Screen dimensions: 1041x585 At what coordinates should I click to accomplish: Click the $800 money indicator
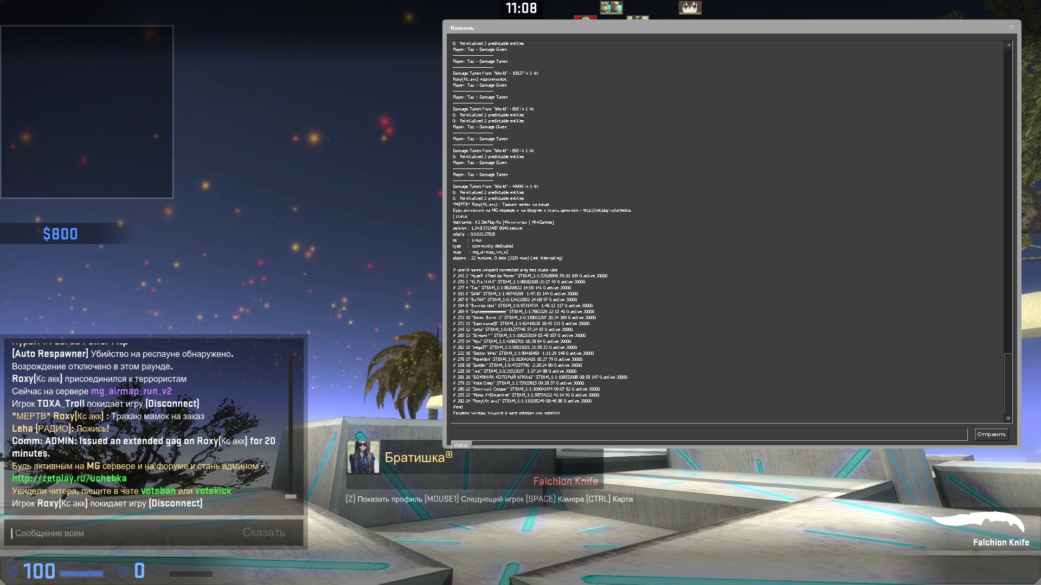pyautogui.click(x=60, y=234)
